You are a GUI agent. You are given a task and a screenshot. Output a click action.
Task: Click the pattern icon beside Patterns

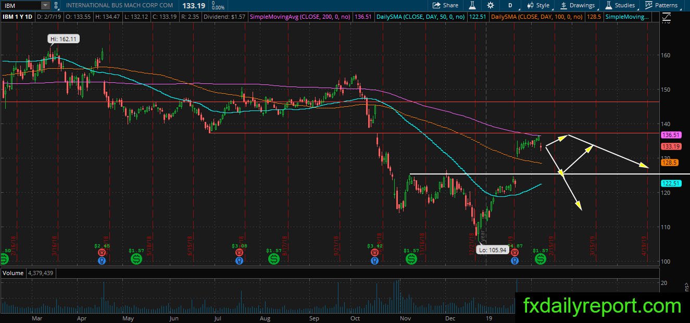click(x=649, y=5)
